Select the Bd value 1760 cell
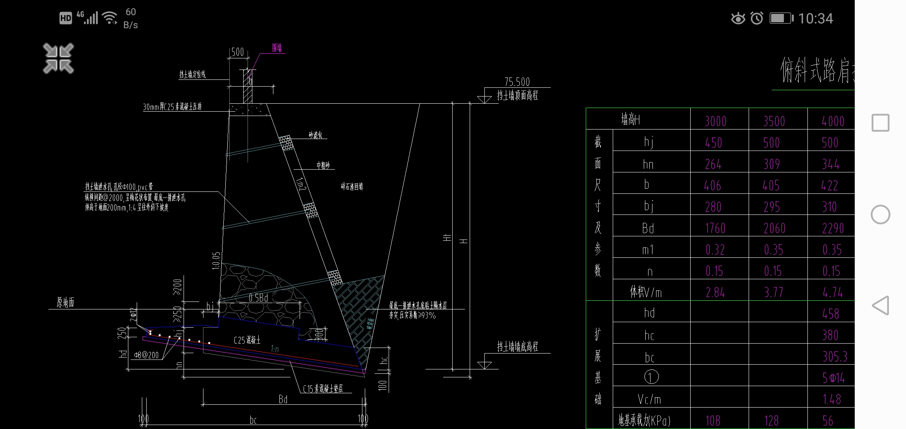The image size is (906, 429). click(x=720, y=226)
